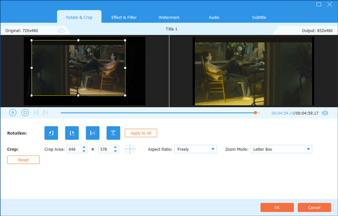Decrease crop height value 378
The height and width of the screenshot is (216, 338).
tap(115, 151)
